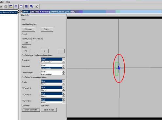Click the Edit button under Coord
Image resolution: width=162 pixels, height=120 pixels.
(26, 43)
